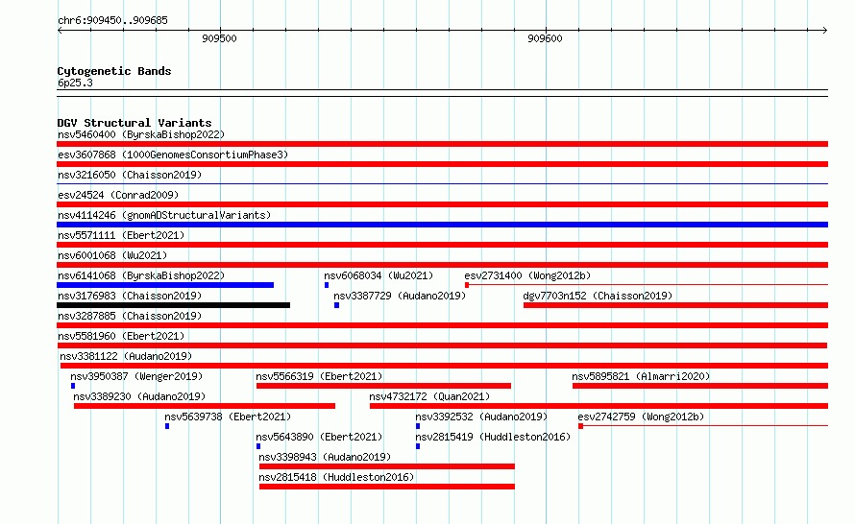Image resolution: width=855 pixels, height=524 pixels.
Task: Select nsv5566319 (Ebert2021) label
Action: coord(319,376)
